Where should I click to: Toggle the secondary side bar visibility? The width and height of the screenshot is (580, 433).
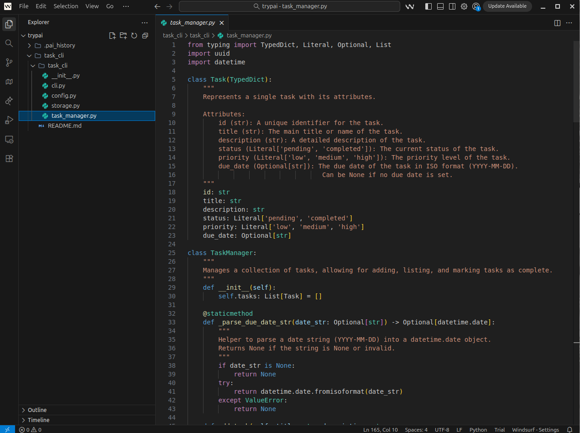pyautogui.click(x=452, y=6)
